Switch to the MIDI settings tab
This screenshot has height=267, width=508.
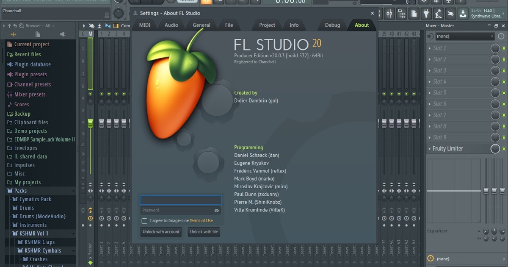point(145,25)
